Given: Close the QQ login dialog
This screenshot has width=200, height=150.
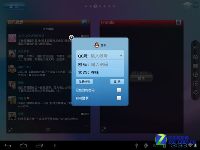Looking at the screenshot, I should tap(71, 38).
